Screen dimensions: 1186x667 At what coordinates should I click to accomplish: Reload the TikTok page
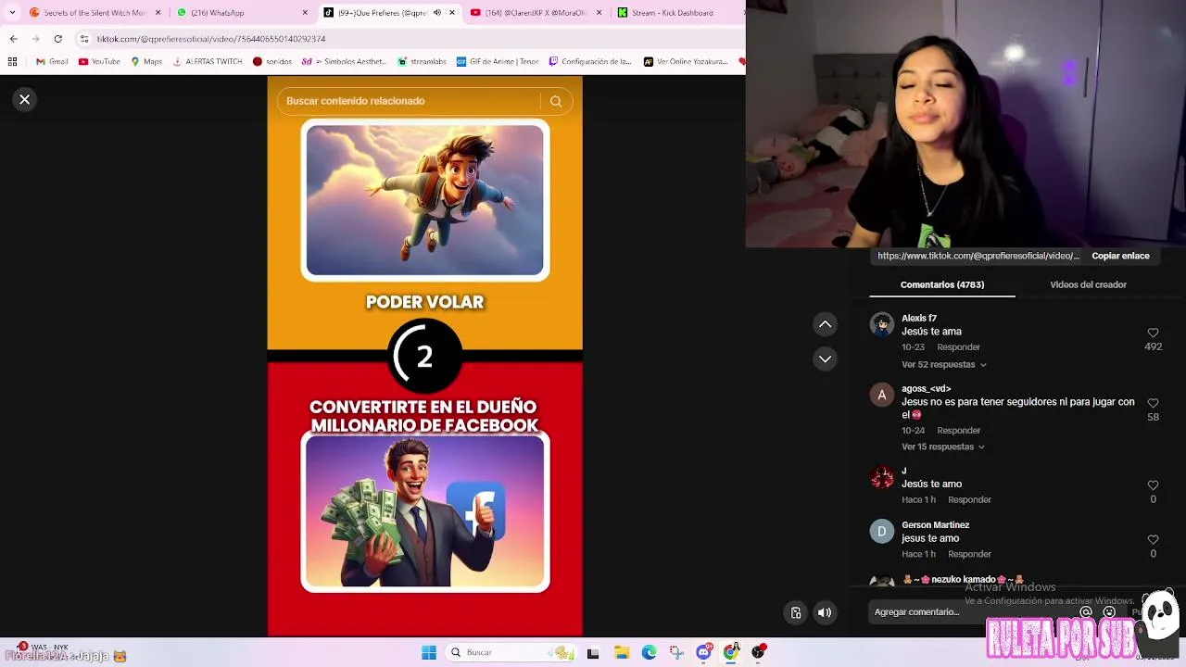click(x=57, y=39)
